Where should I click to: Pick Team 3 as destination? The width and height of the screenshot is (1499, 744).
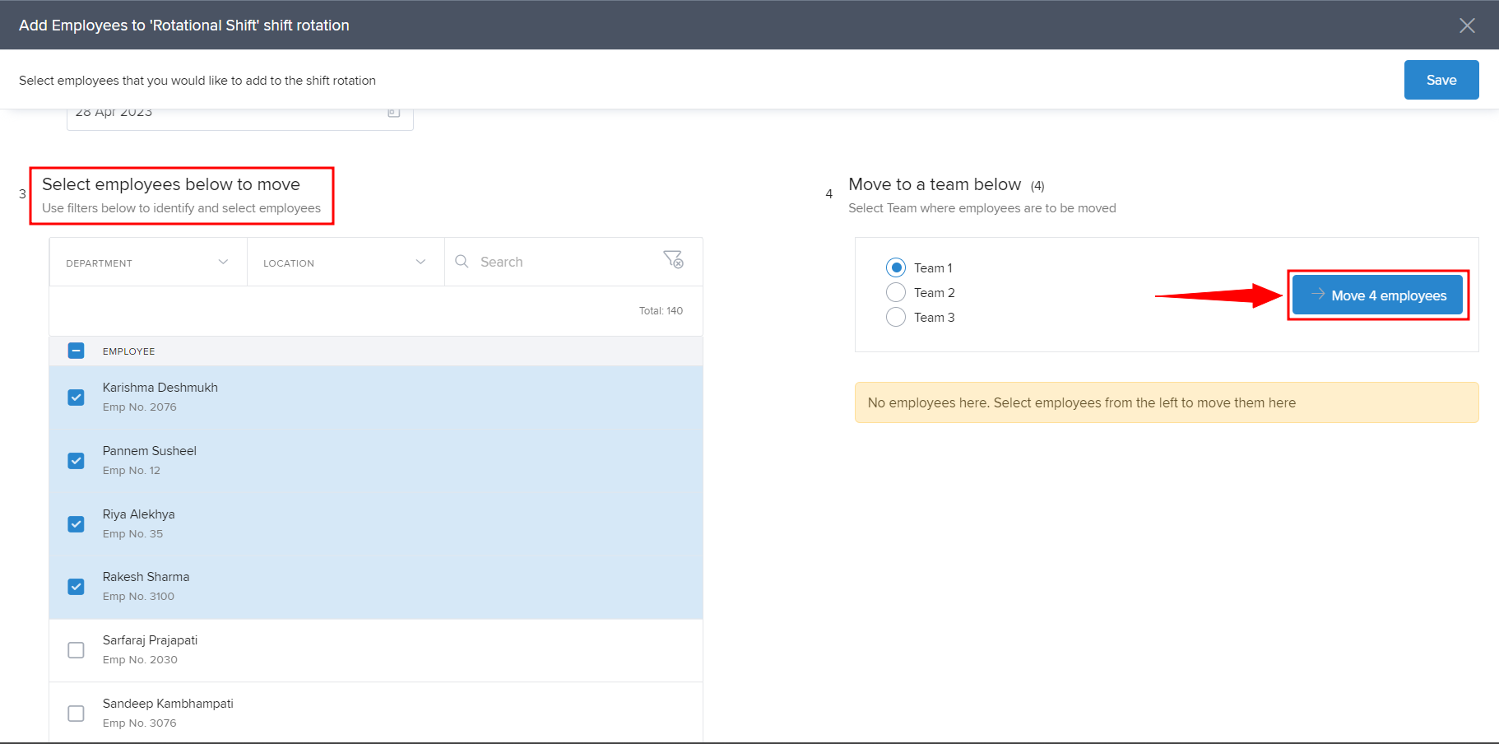[x=896, y=318]
